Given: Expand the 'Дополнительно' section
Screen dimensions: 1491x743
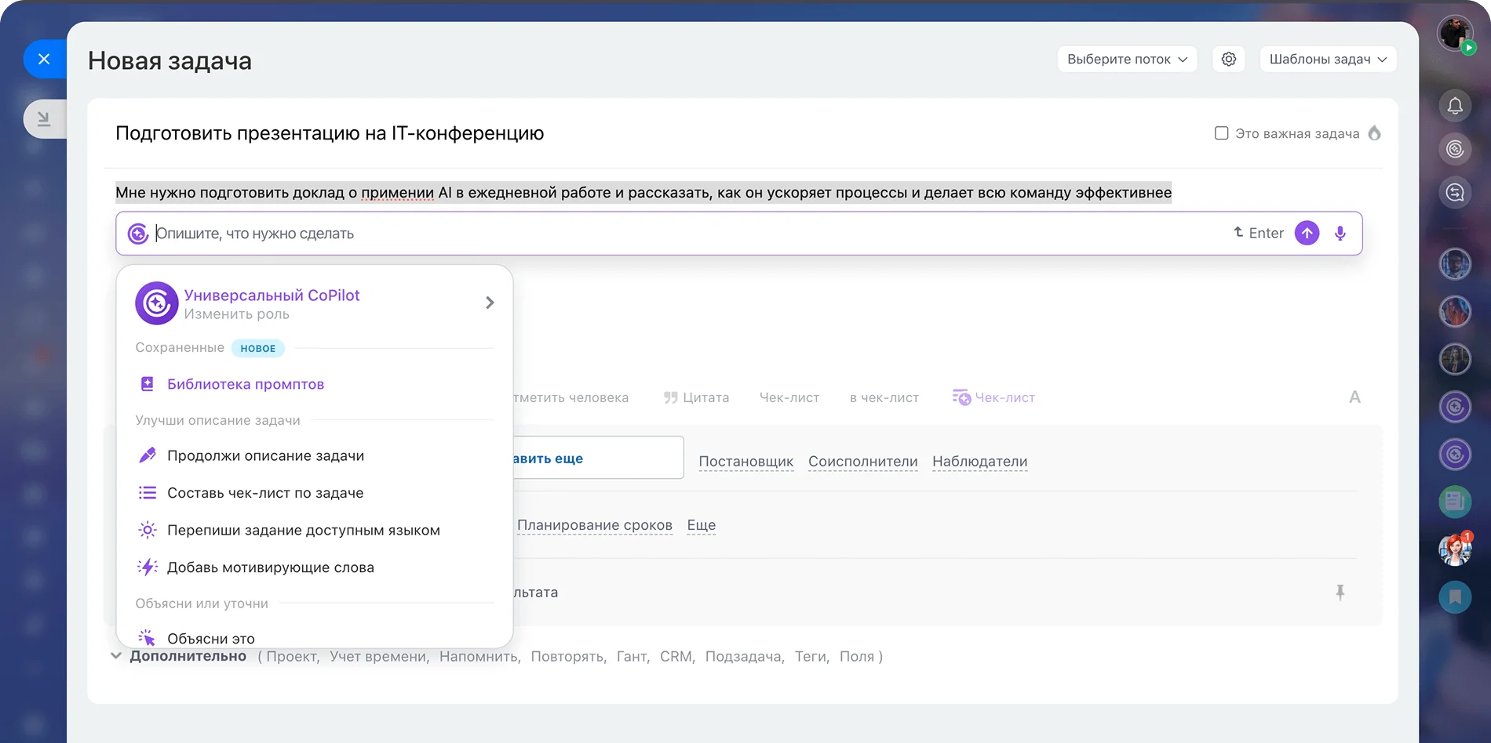Looking at the screenshot, I should tap(180, 657).
